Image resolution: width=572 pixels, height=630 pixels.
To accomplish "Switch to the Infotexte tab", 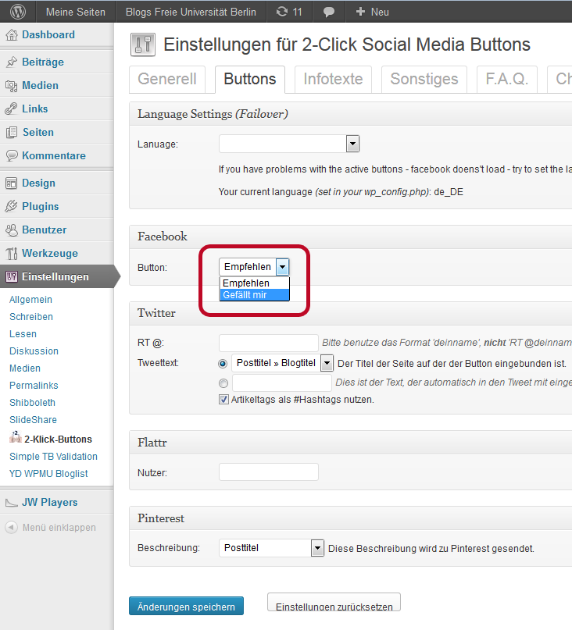I will click(333, 80).
